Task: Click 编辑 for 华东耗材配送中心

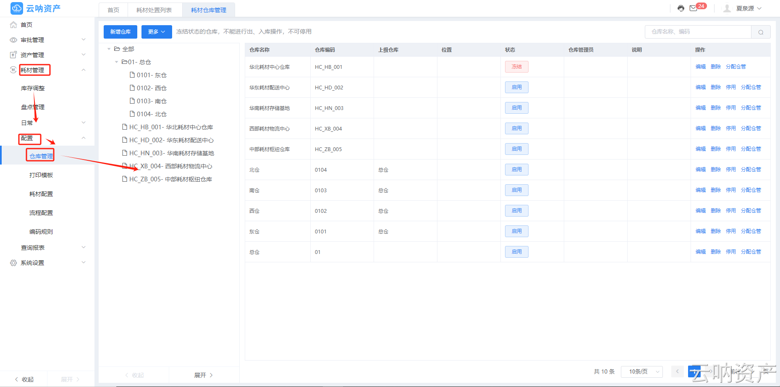Action: [701, 87]
